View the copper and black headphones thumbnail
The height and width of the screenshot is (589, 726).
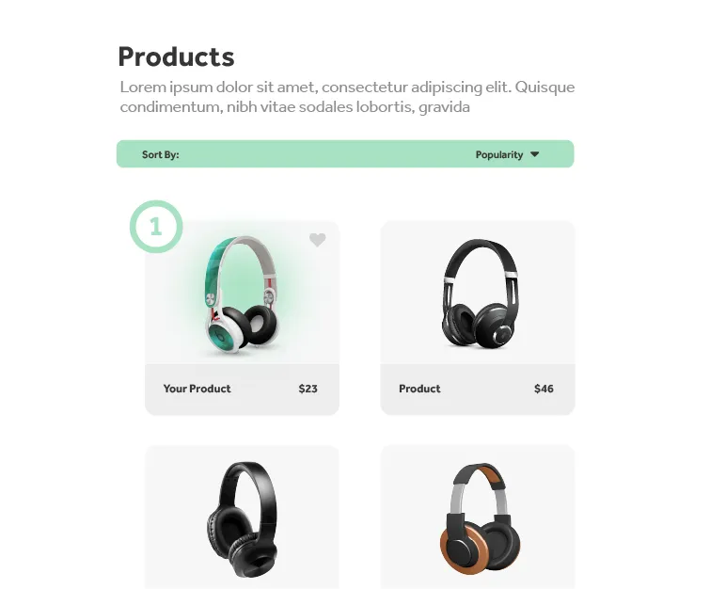pos(480,518)
